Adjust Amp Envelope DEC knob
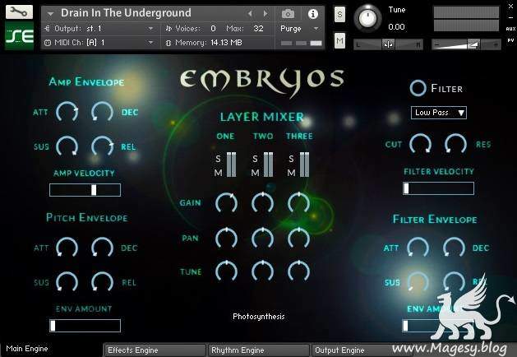This screenshot has height=357, width=517. (x=102, y=112)
